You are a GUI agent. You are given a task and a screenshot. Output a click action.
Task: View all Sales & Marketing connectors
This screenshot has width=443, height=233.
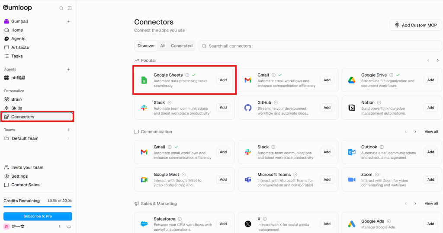431,204
